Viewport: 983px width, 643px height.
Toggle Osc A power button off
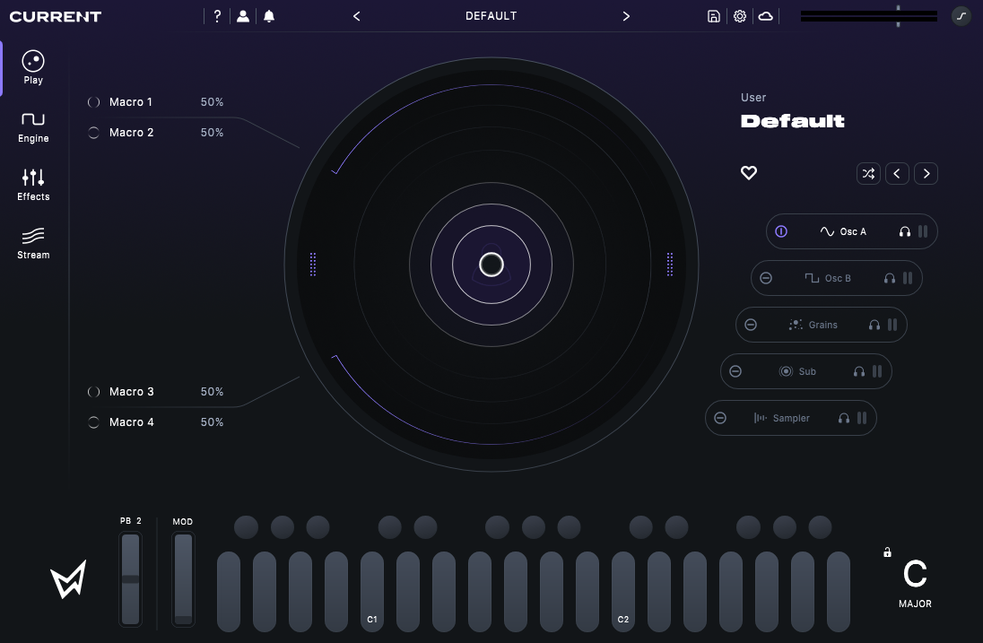point(781,231)
